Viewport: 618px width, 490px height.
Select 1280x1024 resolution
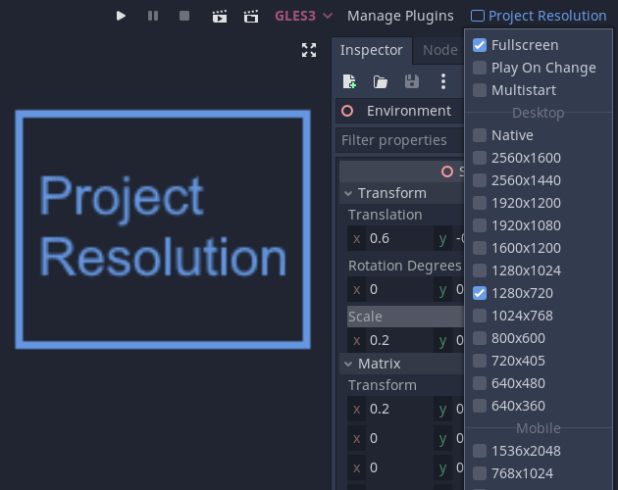click(x=480, y=270)
